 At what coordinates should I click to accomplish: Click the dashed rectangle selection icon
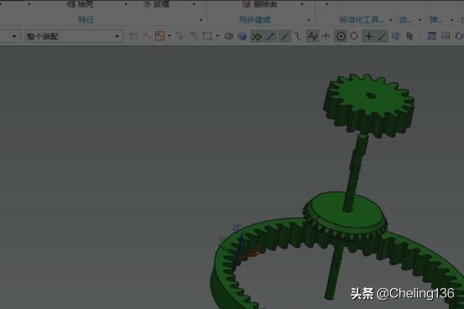[207, 36]
